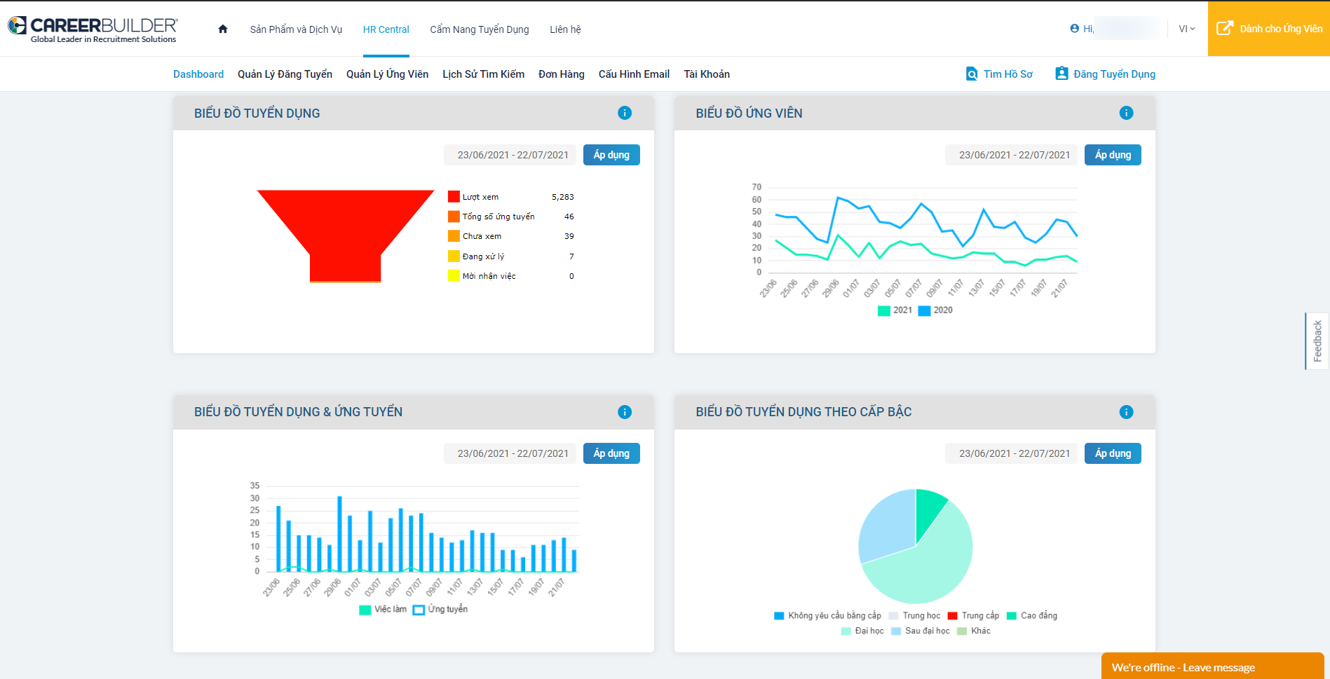Click Áp dụng in Tuyển Dụng Theo Cấp Bậc
Image resolution: width=1330 pixels, height=679 pixels.
[x=1113, y=453]
